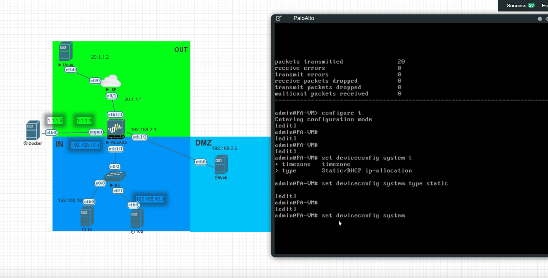Click the e0/1 interface label right of R3

(118, 191)
